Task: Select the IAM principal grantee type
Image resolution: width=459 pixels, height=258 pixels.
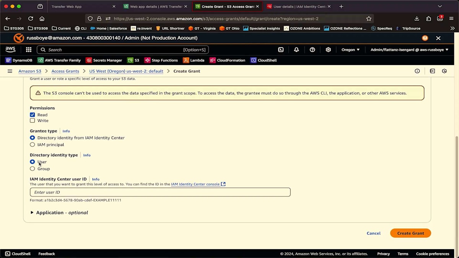Action: tap(32, 144)
